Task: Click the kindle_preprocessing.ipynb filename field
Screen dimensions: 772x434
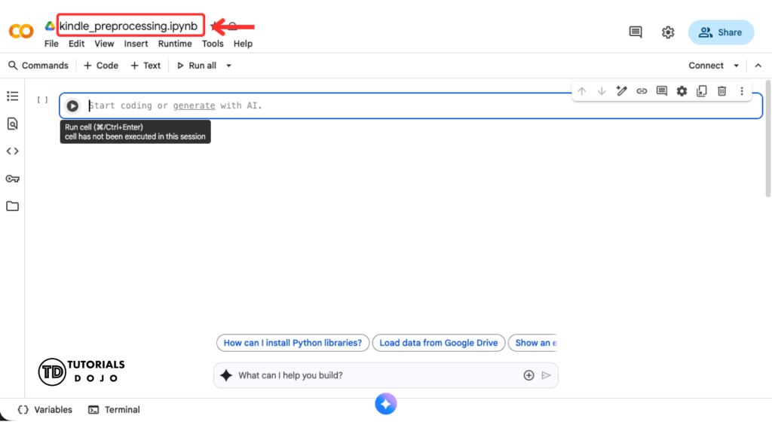Action: pos(130,25)
